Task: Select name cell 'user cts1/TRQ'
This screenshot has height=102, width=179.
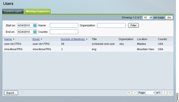Action: (x=13, y=44)
